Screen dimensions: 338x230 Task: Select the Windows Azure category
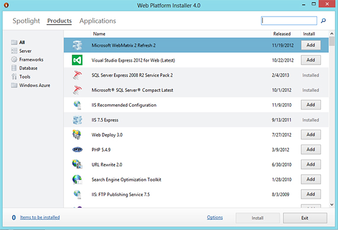point(35,85)
